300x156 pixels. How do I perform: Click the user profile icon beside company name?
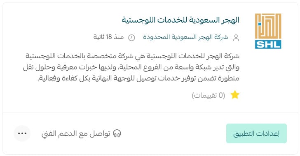click(x=236, y=38)
